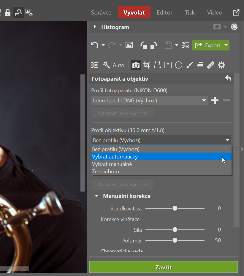244x276 pixels.
Task: Open Redo history dropdown arrow
Action: click(x=120, y=45)
